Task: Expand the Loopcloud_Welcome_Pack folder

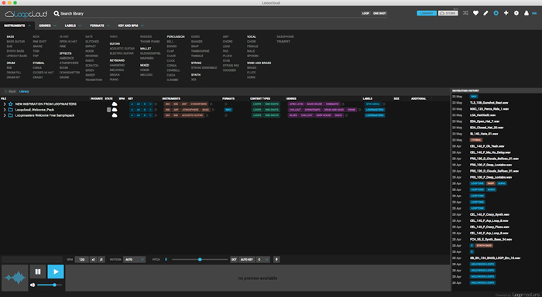Action: point(4,110)
